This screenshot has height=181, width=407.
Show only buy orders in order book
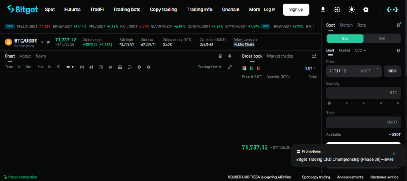(x=251, y=68)
